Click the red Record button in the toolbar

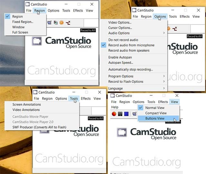coord(114,114)
